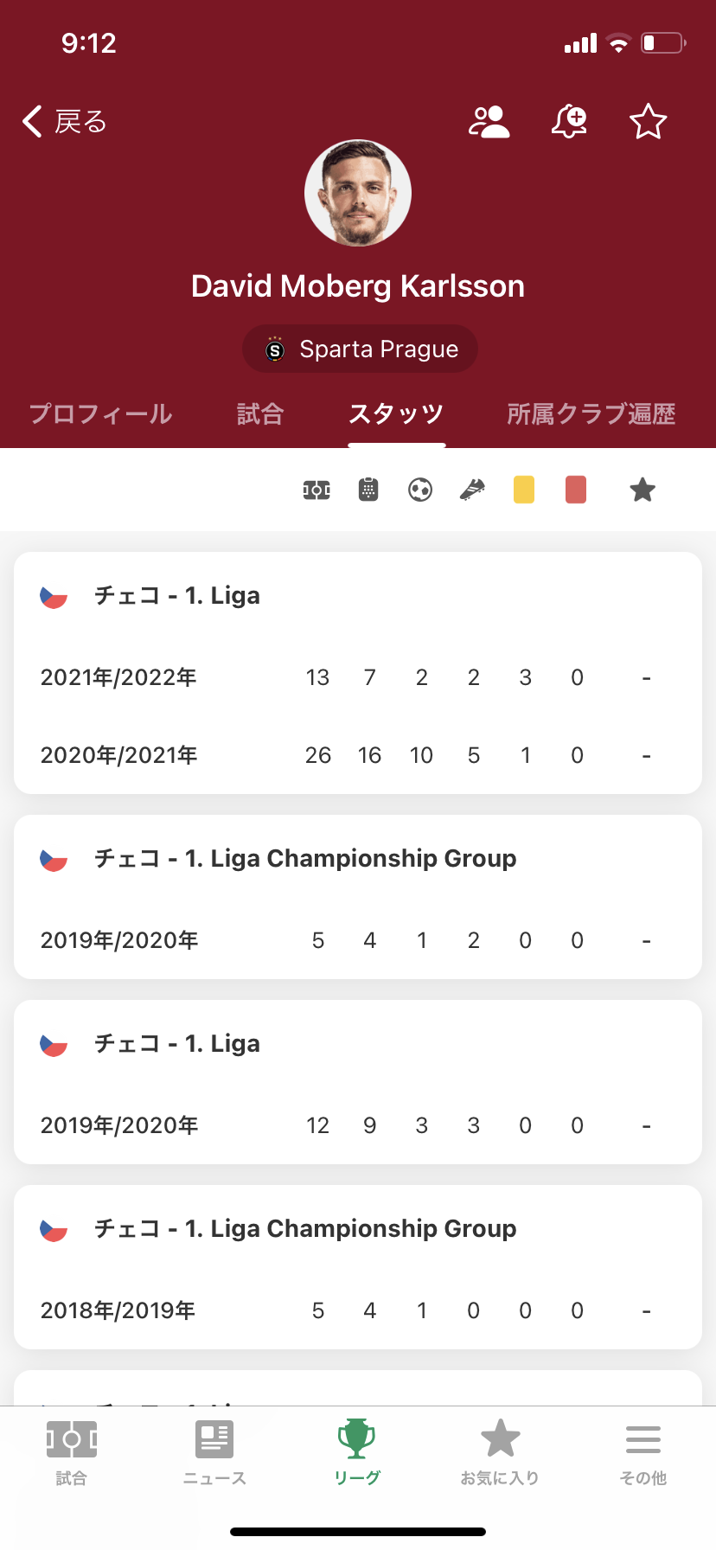Open お気に入り in the bottom navigation

(500, 1452)
